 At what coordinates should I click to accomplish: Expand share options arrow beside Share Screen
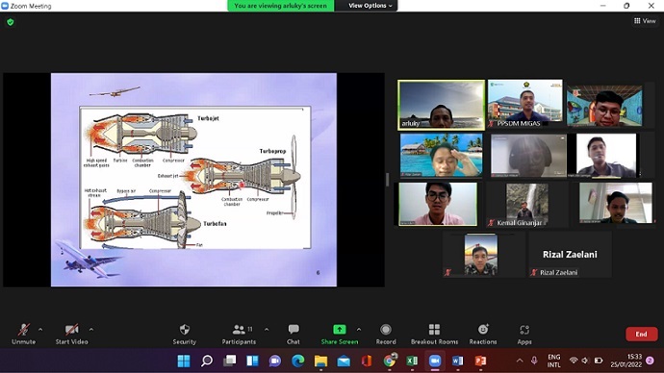point(359,329)
